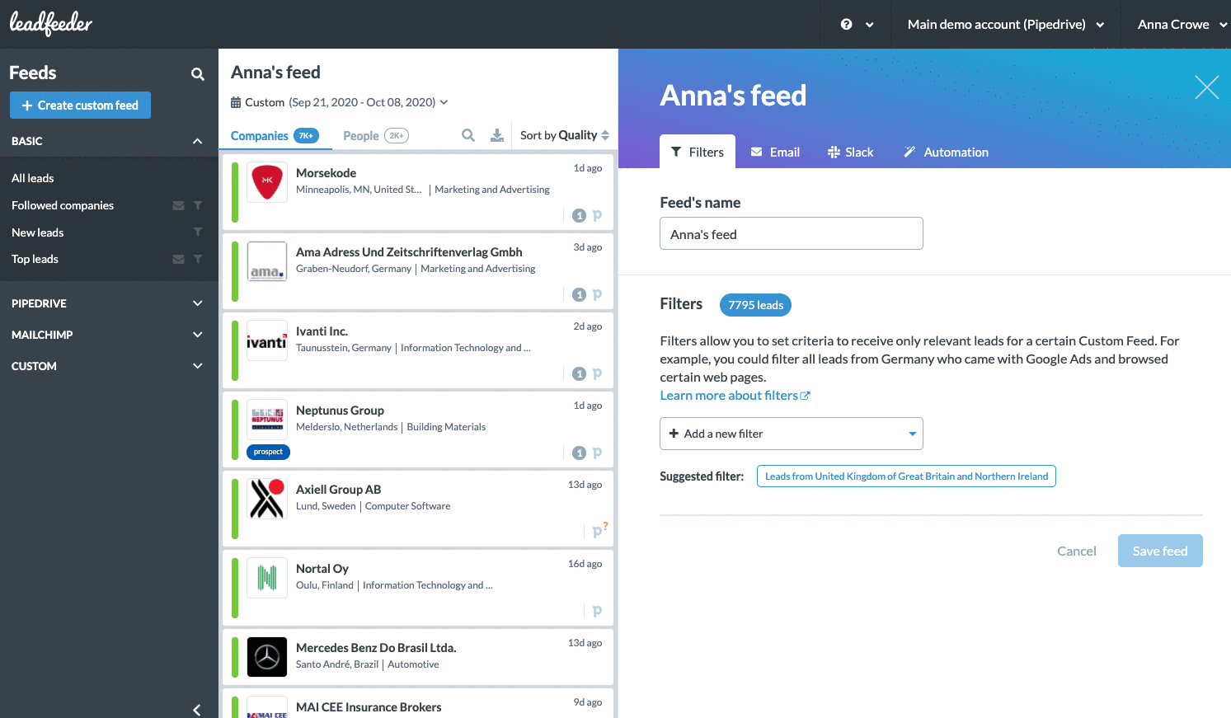The height and width of the screenshot is (718, 1231).
Task: Click email icon for Top leads
Action: coord(178,259)
